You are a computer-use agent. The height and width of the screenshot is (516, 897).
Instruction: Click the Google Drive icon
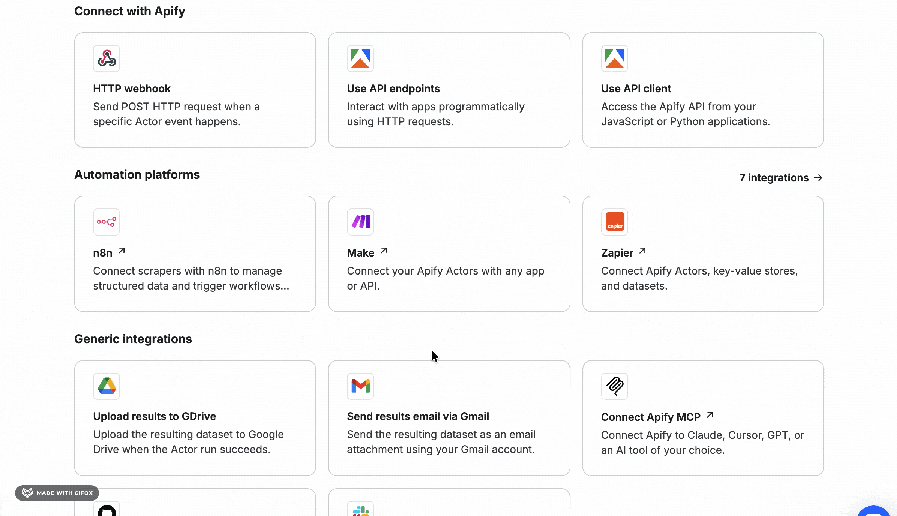point(106,386)
